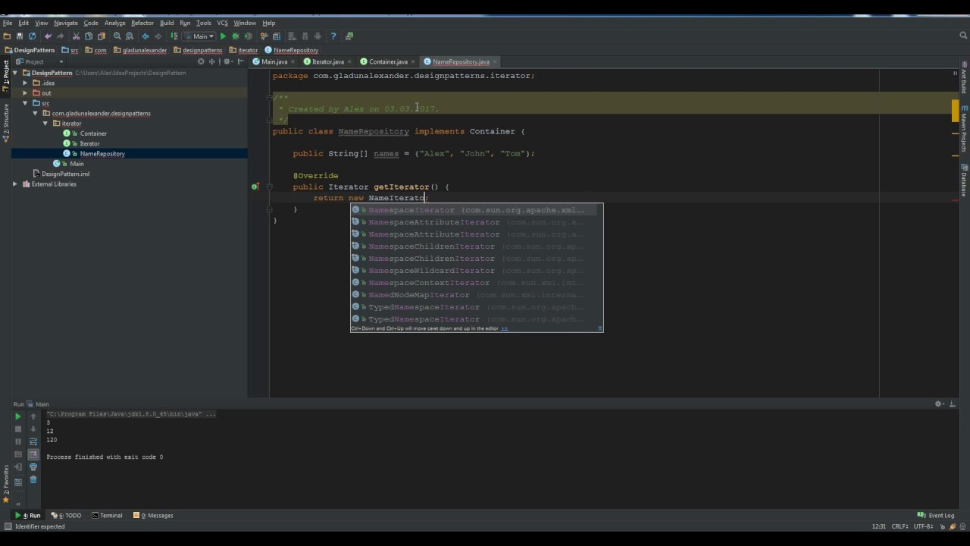This screenshot has width=970, height=546.
Task: Click the Debug bug icon in toolbar
Action: click(x=236, y=36)
